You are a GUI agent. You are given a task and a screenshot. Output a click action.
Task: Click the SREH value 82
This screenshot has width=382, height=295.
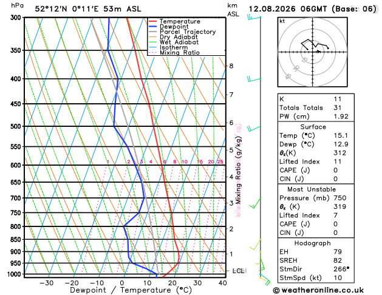pyautogui.click(x=338, y=260)
